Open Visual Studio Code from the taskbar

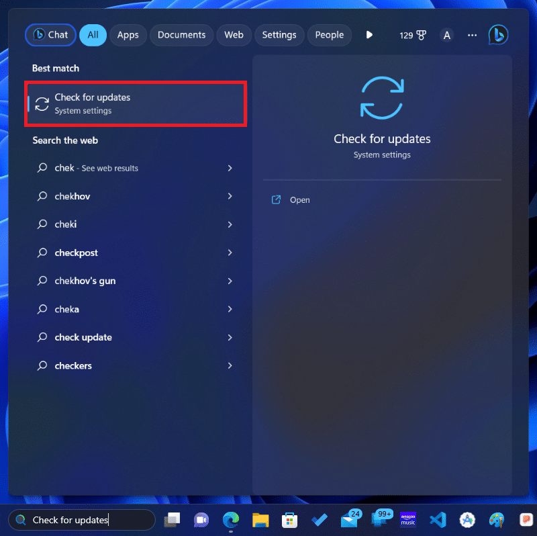click(x=438, y=520)
